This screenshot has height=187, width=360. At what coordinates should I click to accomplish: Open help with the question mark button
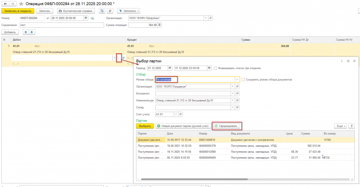[x=352, y=126]
